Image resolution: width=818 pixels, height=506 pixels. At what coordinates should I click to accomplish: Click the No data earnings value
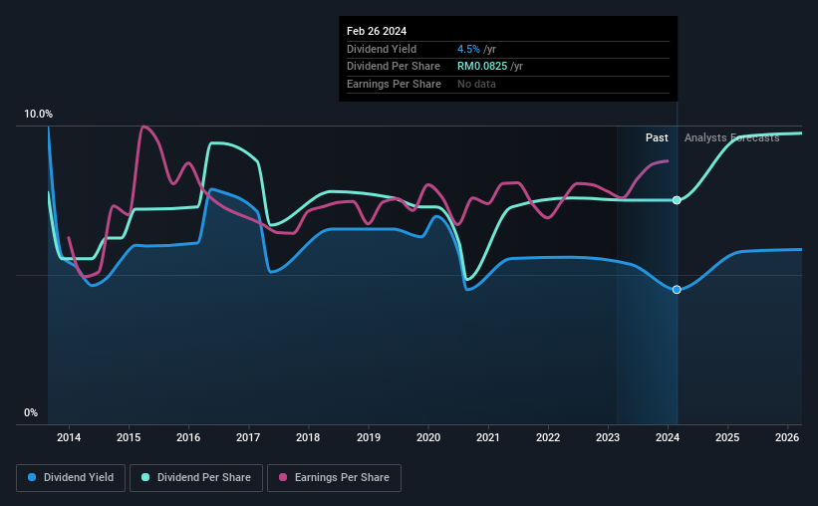[476, 84]
